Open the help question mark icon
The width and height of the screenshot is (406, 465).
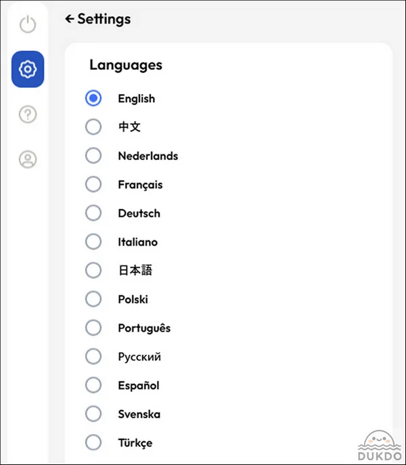coord(28,114)
